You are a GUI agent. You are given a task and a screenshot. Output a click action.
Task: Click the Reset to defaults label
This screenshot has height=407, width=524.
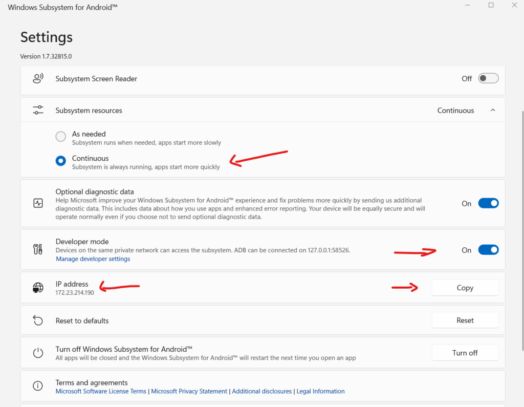tap(82, 320)
